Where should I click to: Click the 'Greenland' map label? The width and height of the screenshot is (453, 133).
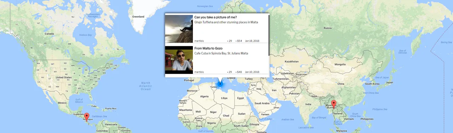[138, 17]
